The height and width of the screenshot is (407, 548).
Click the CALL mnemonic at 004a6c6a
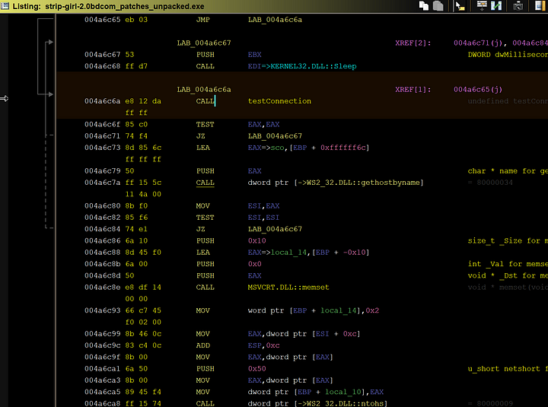point(205,101)
